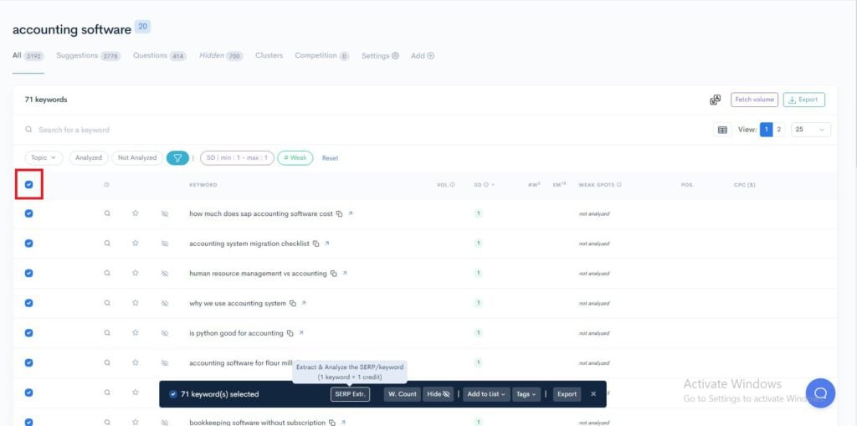The image size is (857, 426).
Task: Open 'human resource management vs accounting' external link
Action: 344,273
